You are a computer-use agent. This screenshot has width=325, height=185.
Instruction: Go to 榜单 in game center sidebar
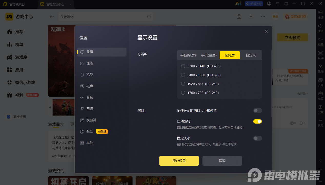15,45
